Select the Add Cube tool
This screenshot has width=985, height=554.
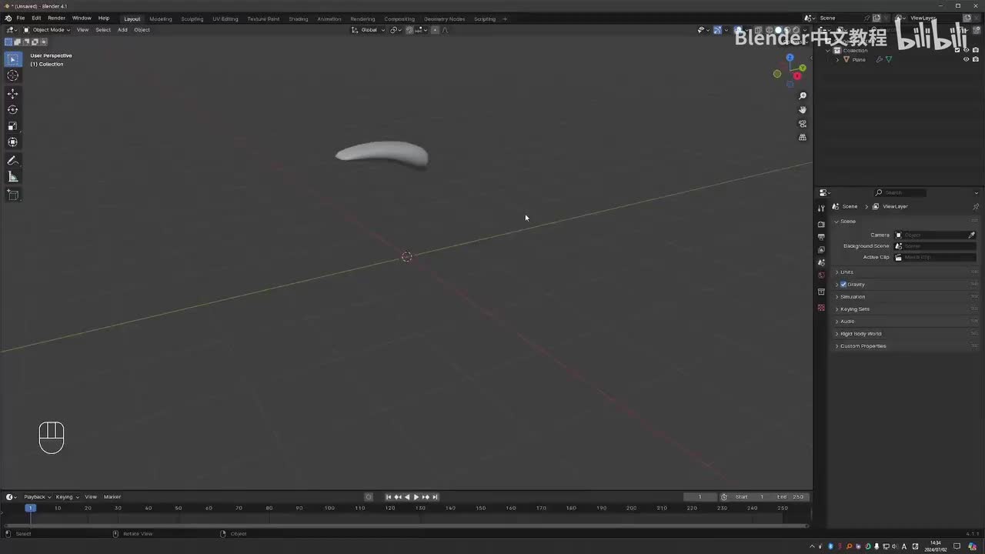(12, 195)
